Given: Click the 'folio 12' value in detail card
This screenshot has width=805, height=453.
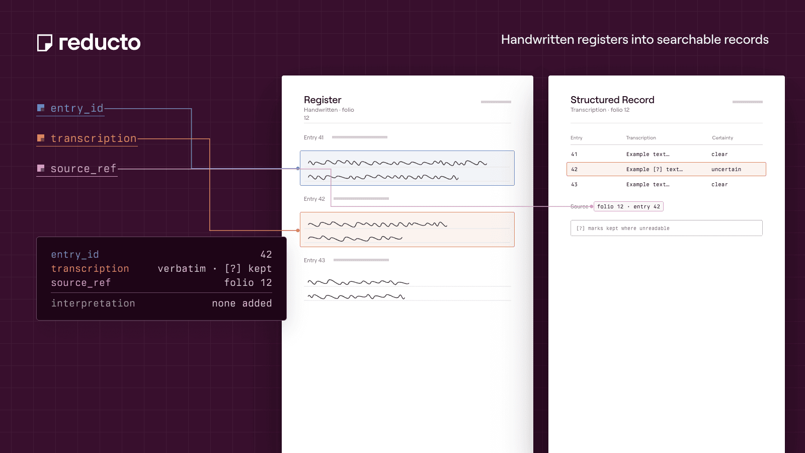Looking at the screenshot, I should (x=248, y=283).
